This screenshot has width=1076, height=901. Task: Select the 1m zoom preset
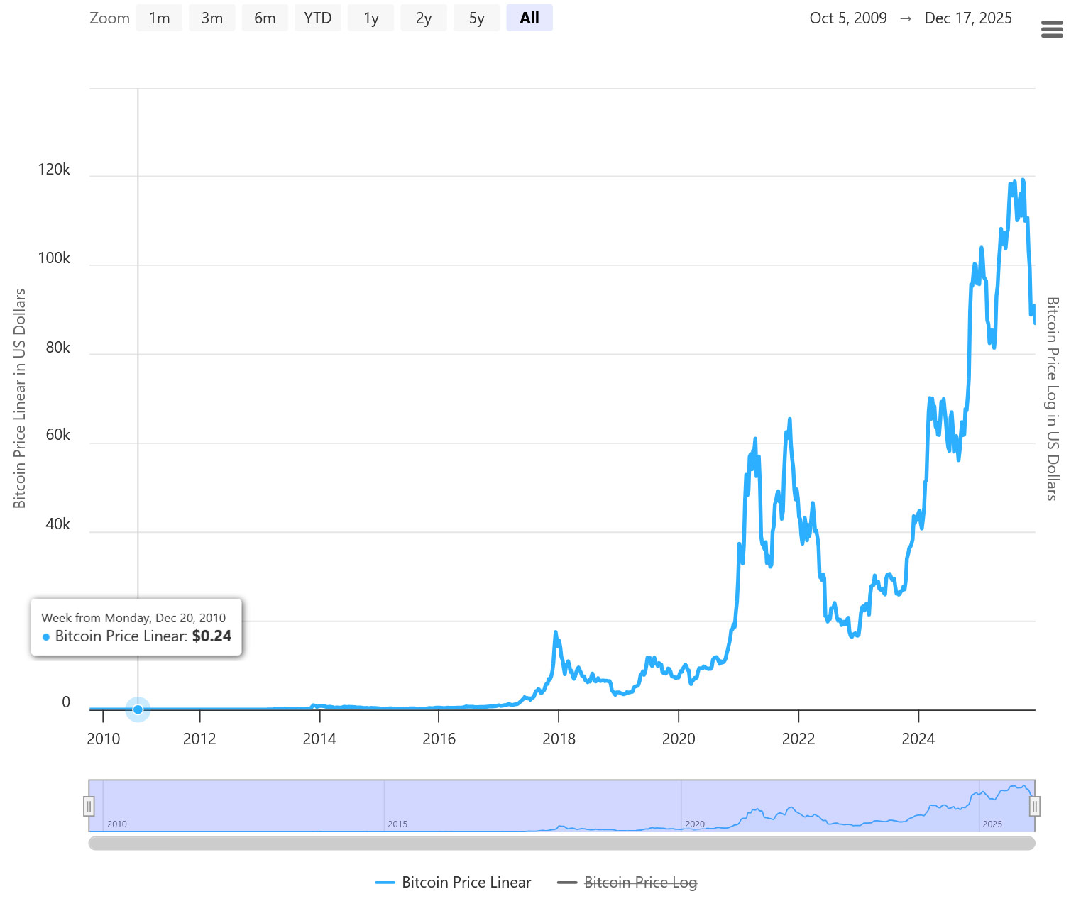click(159, 18)
